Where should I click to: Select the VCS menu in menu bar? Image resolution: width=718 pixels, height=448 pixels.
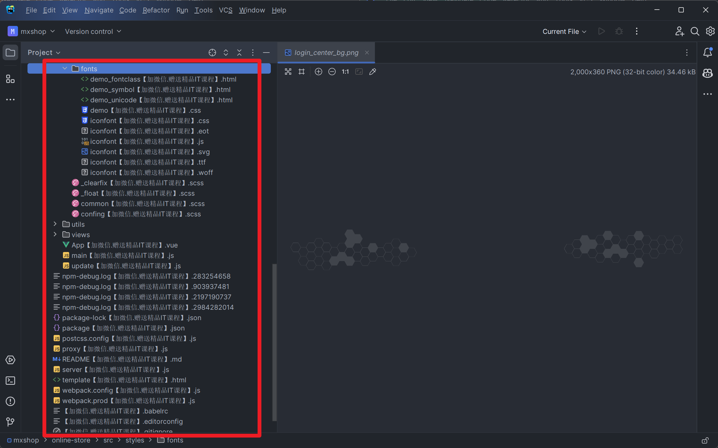tap(225, 10)
